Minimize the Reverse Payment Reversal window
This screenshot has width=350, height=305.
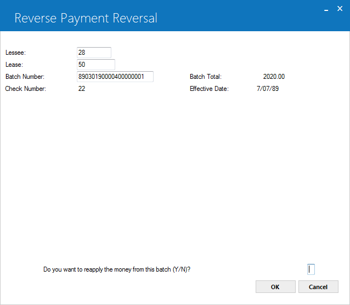pyautogui.click(x=326, y=9)
